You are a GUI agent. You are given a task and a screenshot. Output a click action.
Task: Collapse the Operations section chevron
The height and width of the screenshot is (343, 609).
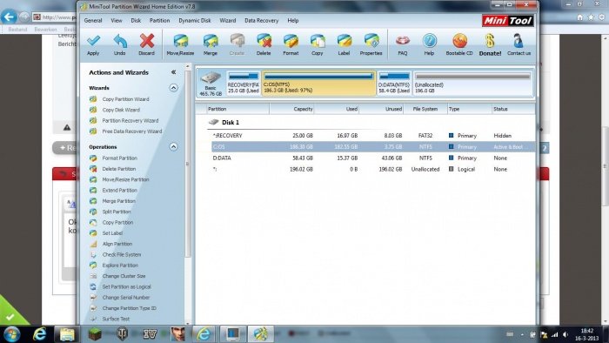click(x=174, y=147)
